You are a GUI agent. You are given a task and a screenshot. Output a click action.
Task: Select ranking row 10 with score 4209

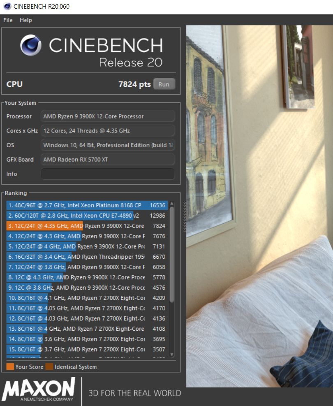(87, 298)
